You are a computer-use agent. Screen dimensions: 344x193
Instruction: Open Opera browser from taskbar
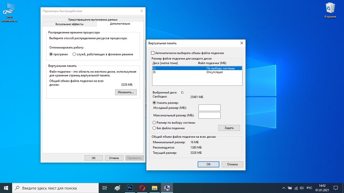click(142, 188)
